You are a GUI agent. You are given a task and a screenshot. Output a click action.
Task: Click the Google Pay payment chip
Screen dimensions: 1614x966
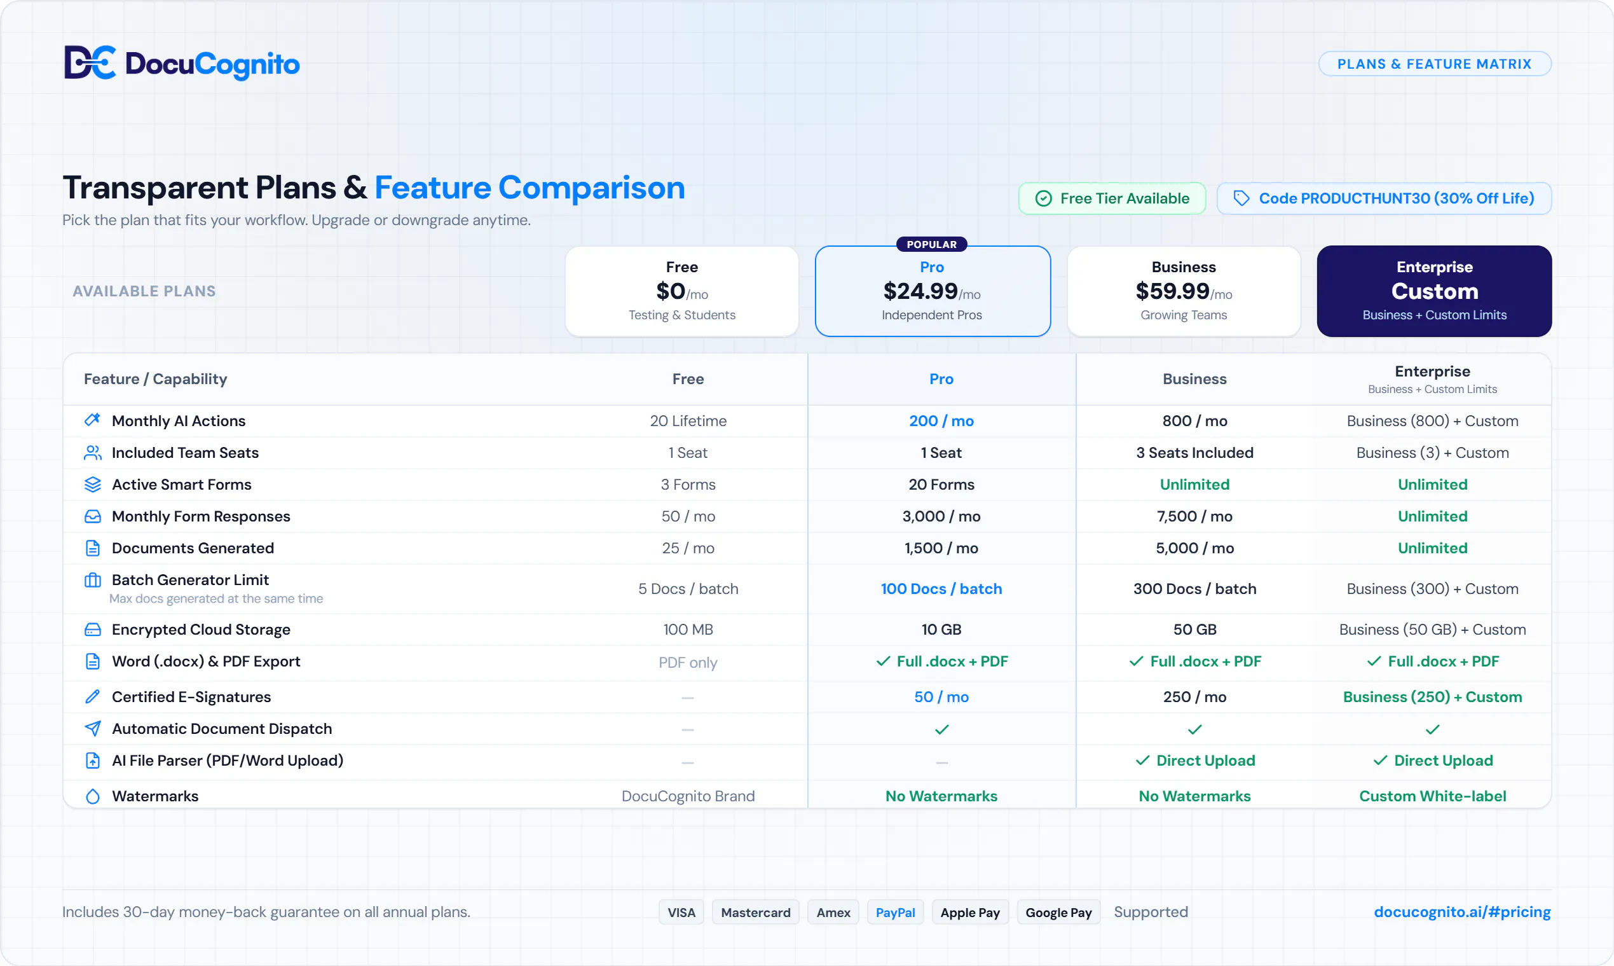pyautogui.click(x=1058, y=913)
